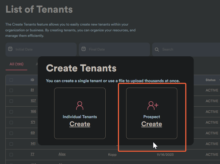Click the Initial Date calendar icon

click(x=10, y=49)
